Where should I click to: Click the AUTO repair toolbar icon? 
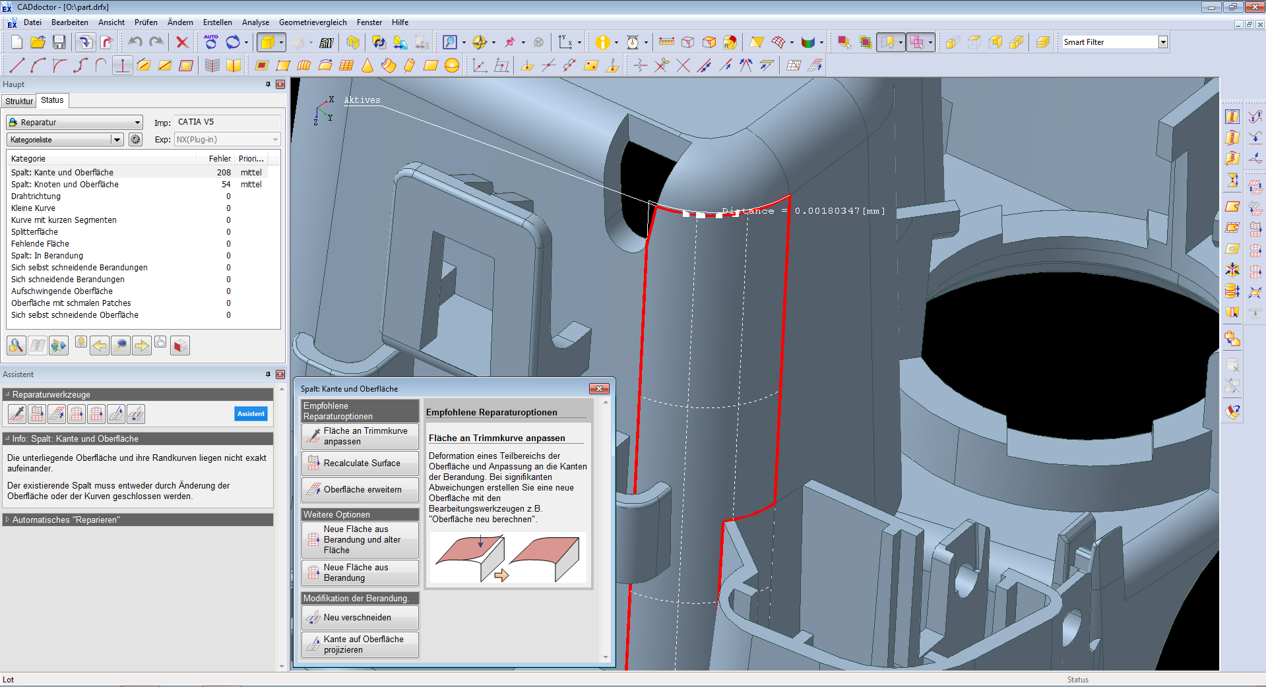[x=211, y=42]
